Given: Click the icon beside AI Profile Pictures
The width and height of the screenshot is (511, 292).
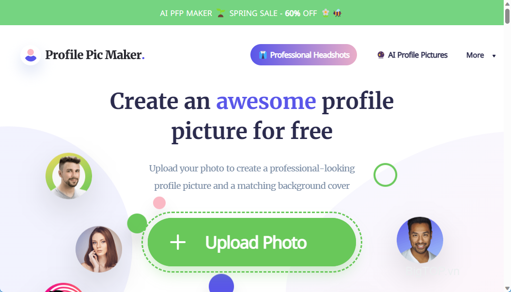Looking at the screenshot, I should click(381, 55).
